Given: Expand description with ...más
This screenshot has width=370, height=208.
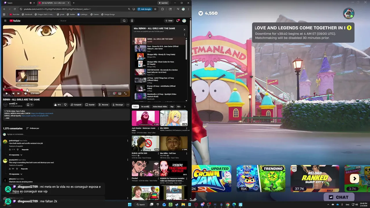Looking at the screenshot, I should pyautogui.click(x=7, y=118).
